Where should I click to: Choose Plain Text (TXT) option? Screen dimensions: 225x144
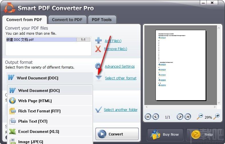(50, 121)
